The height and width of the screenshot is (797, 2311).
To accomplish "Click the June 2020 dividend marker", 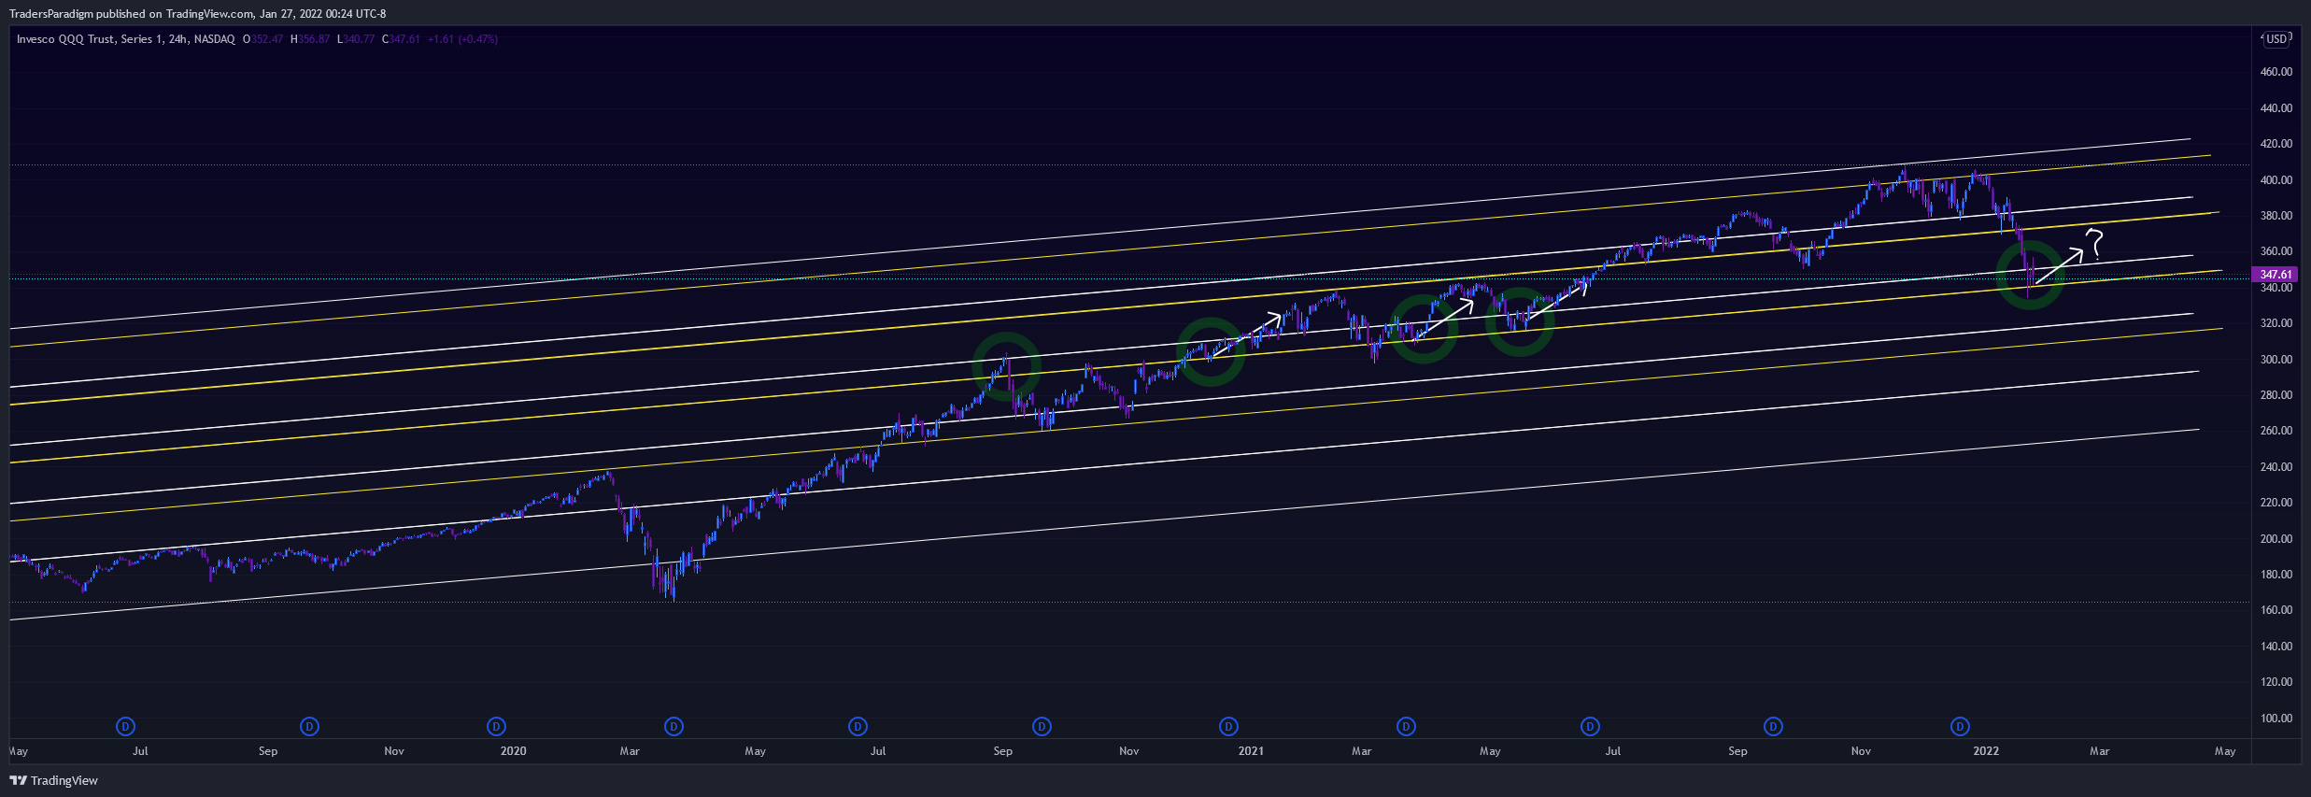I will coord(858,726).
